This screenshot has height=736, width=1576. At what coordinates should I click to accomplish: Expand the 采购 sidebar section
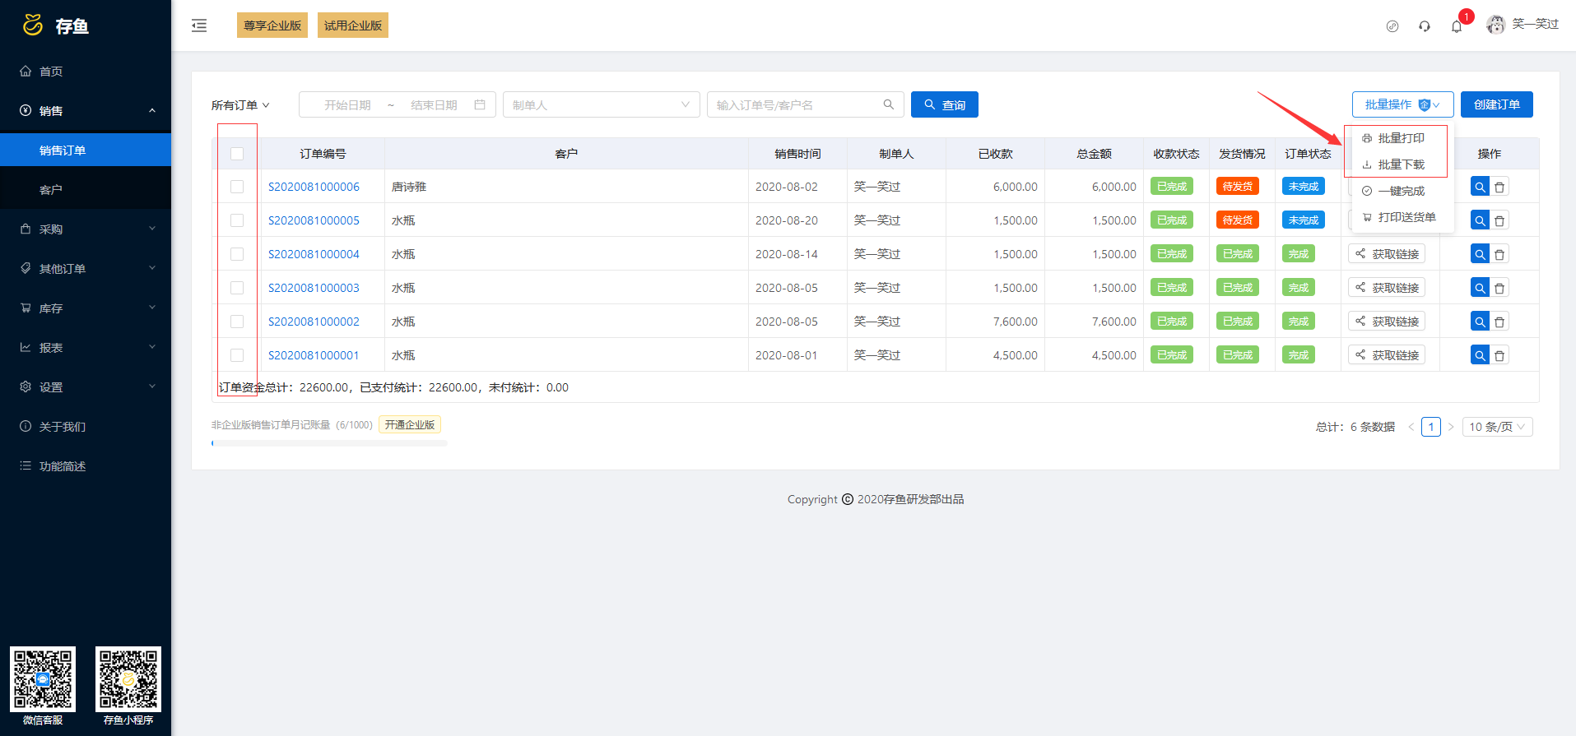[x=86, y=229]
